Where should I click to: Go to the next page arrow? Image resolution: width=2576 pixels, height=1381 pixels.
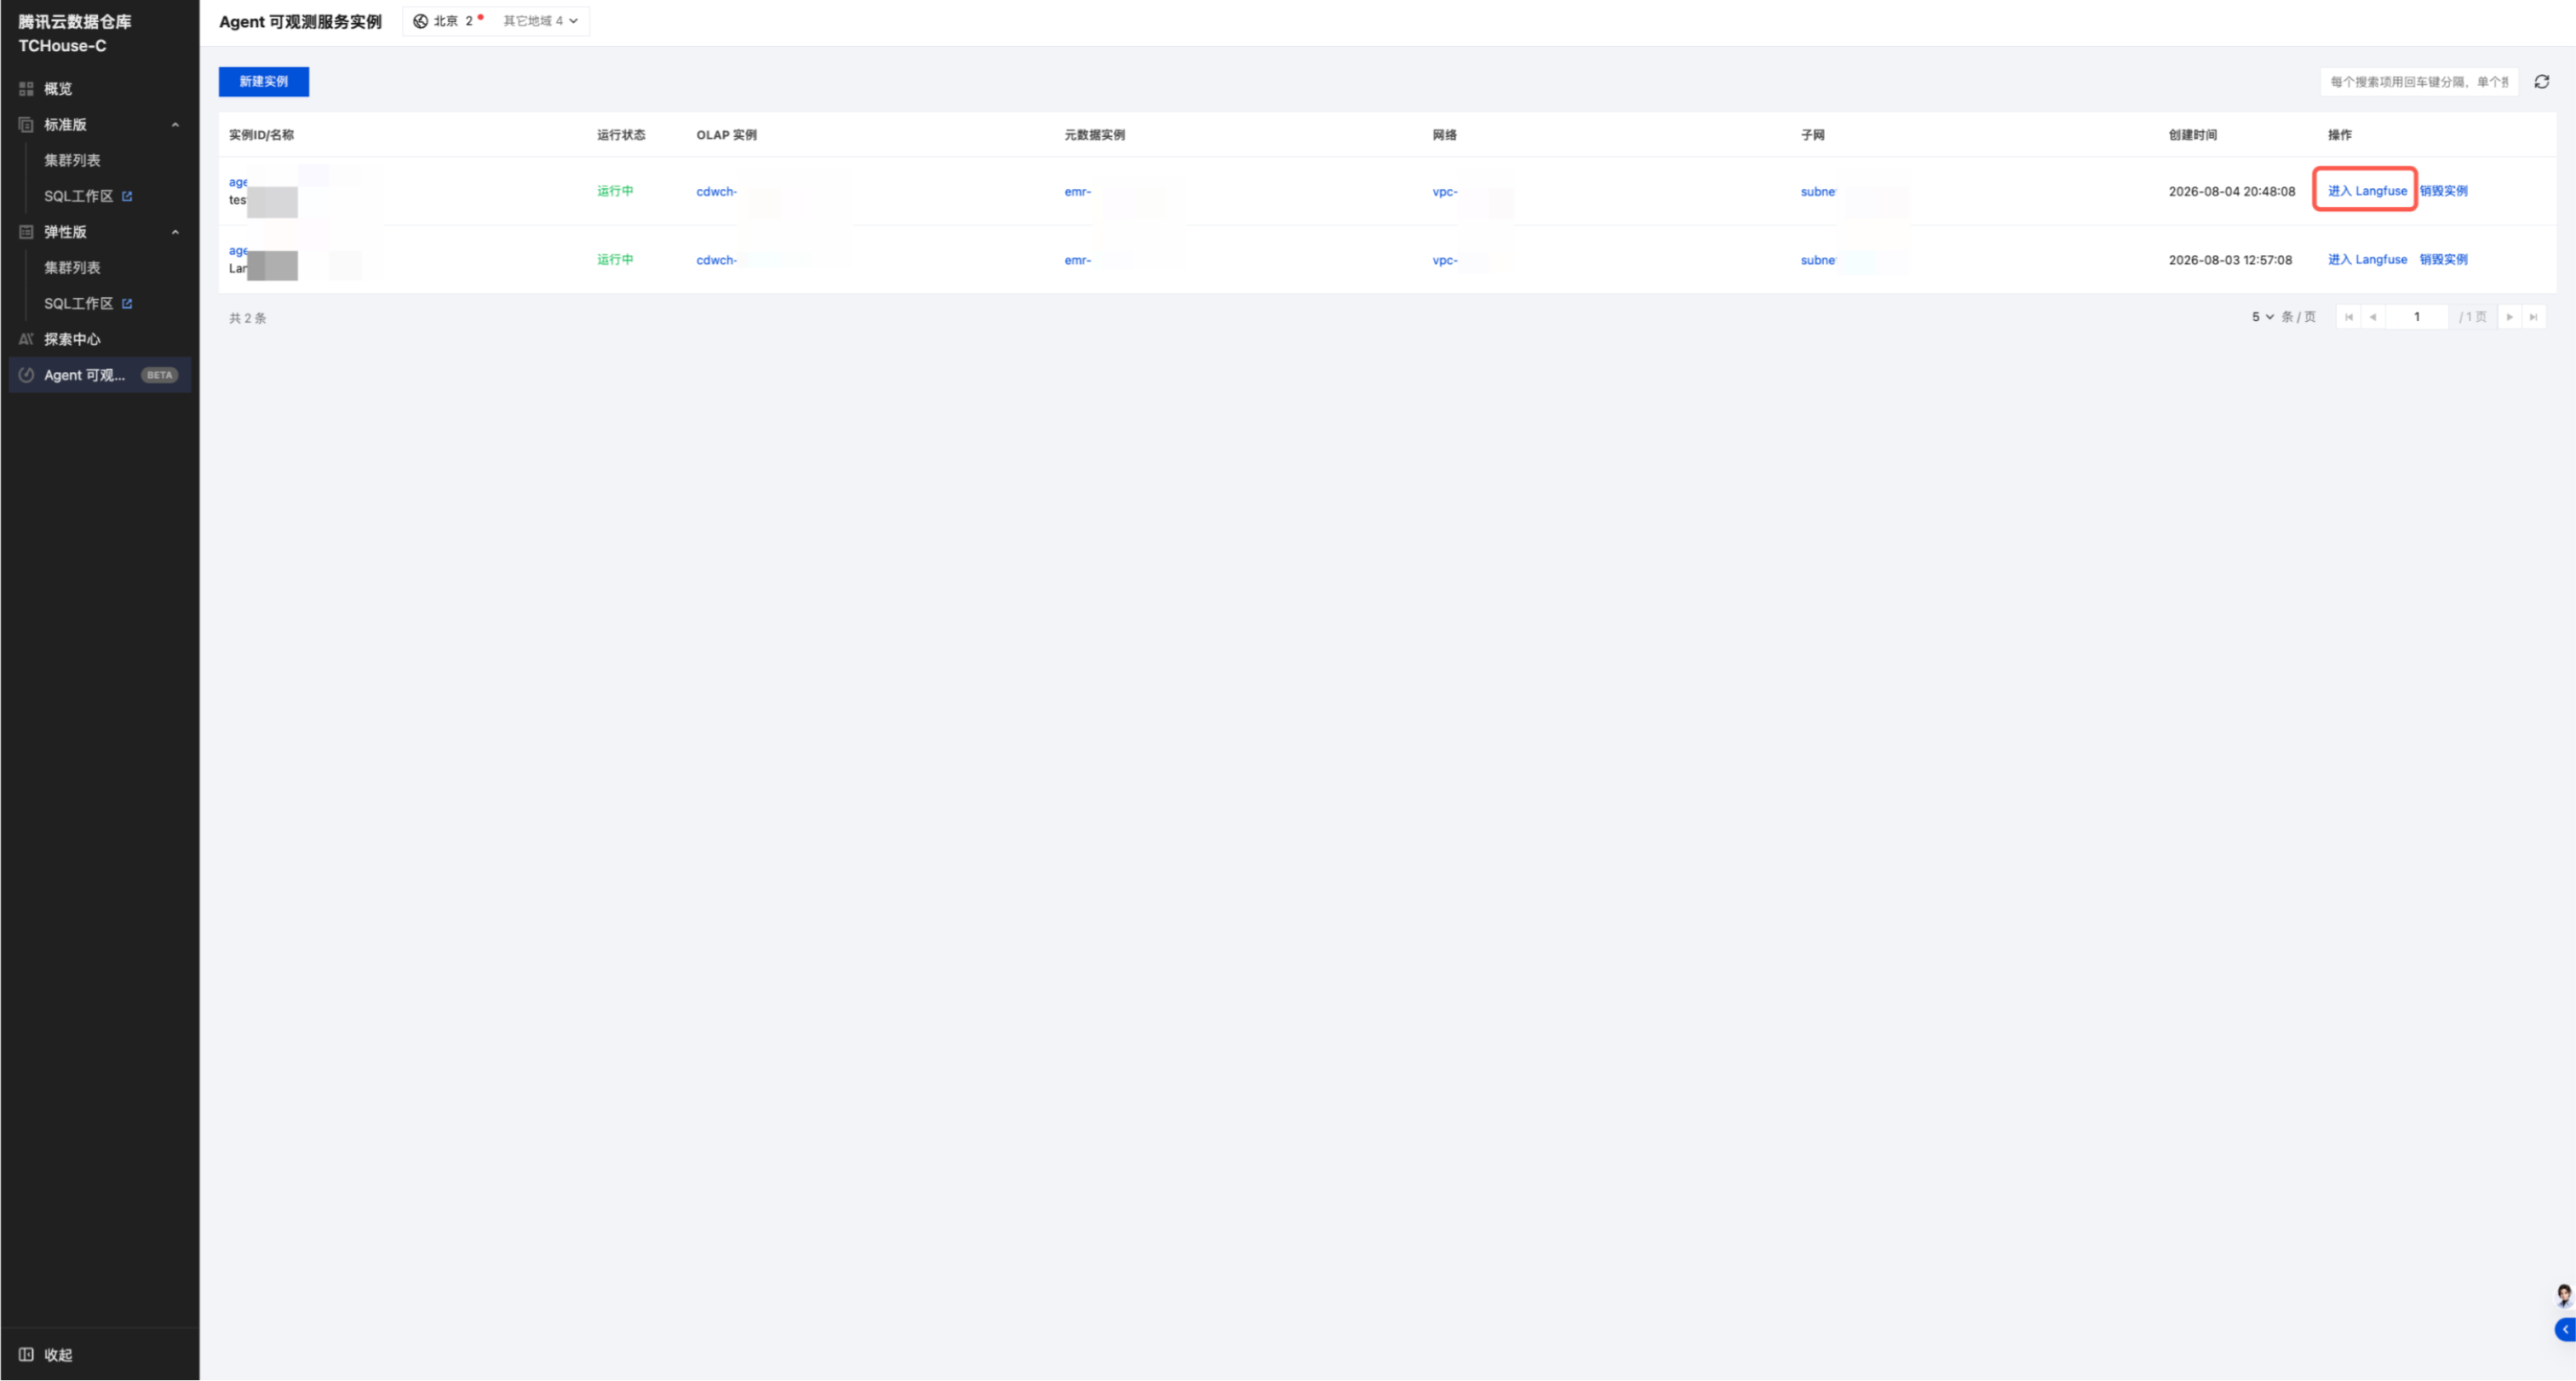click(2509, 317)
